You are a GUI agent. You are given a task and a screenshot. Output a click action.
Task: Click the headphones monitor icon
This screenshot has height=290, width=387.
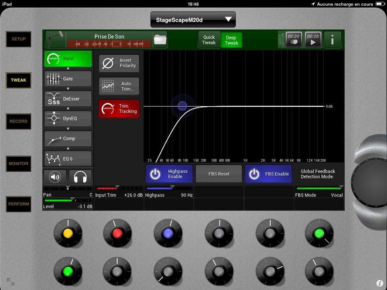coord(80,177)
